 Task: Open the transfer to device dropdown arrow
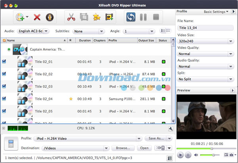pyautogui.click(x=169, y=148)
